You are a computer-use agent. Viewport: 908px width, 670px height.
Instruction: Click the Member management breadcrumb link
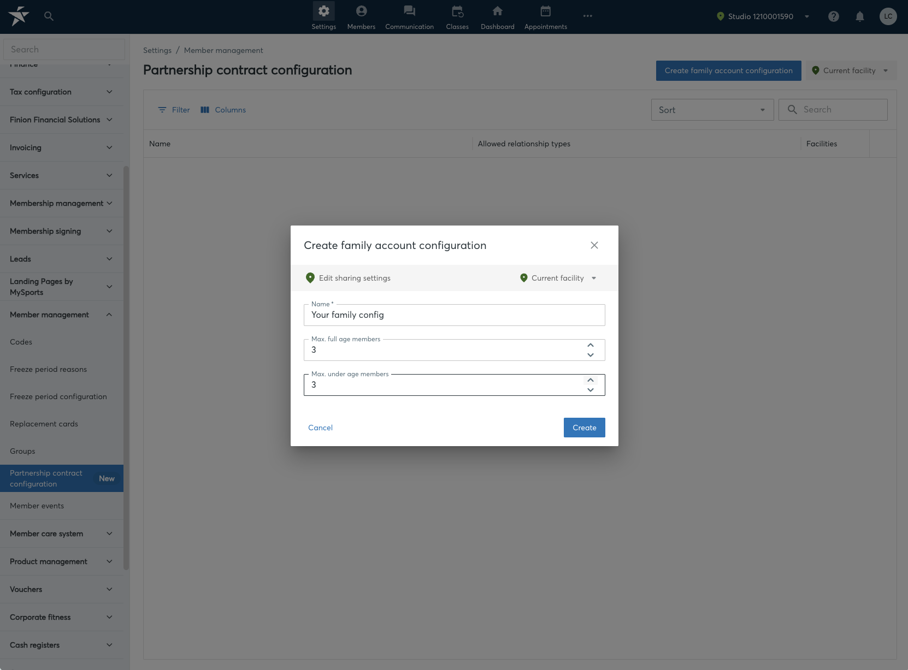click(223, 50)
